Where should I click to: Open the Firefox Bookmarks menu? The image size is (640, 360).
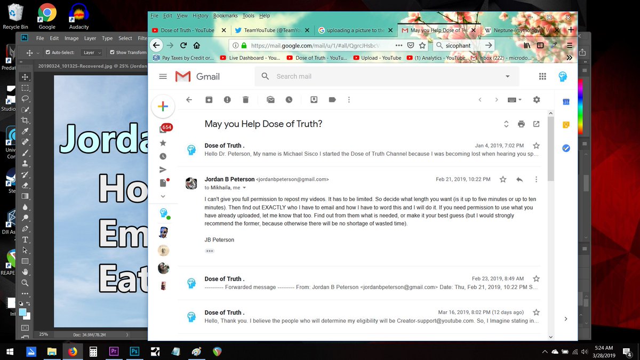tap(225, 16)
